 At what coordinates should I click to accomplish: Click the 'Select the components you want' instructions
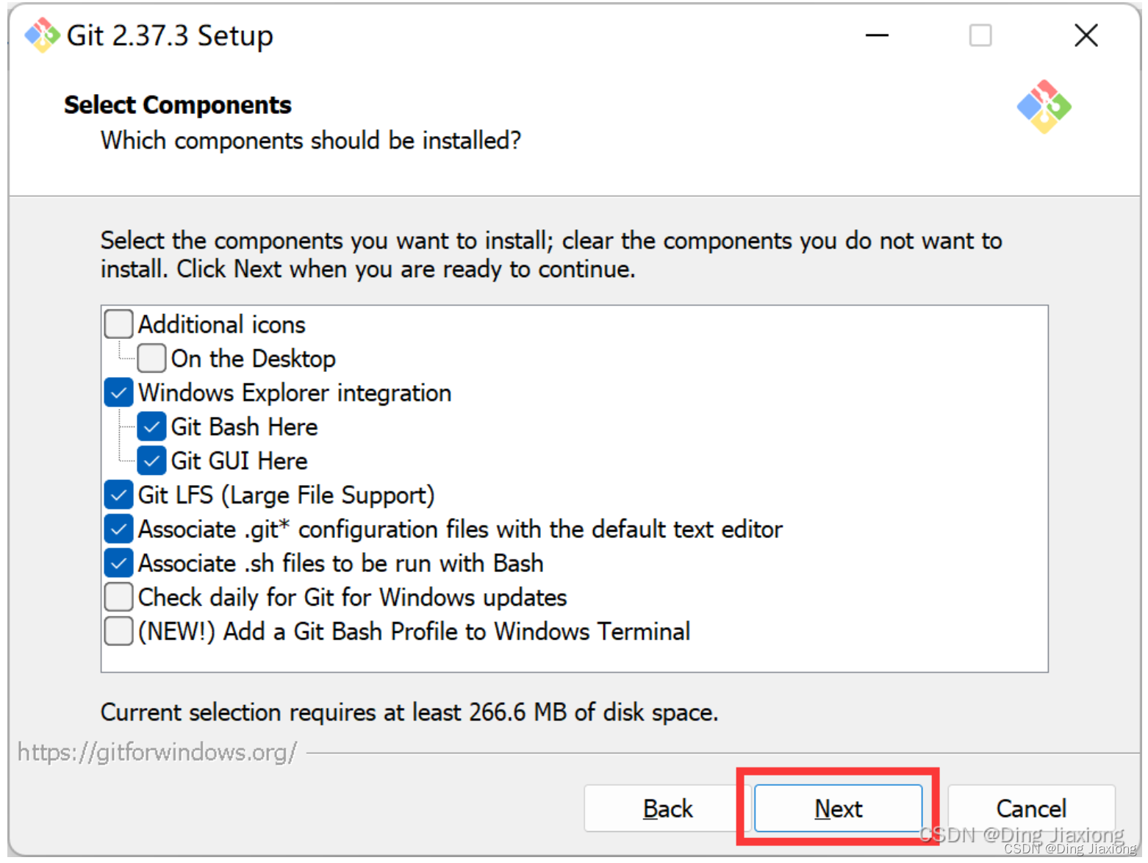(551, 255)
